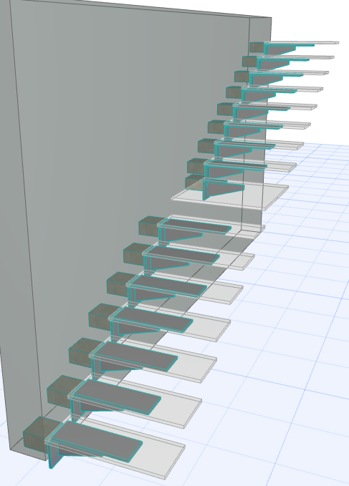The image size is (349, 486).
Task: Click the fifth tread of the lower flight
Action: point(168,286)
